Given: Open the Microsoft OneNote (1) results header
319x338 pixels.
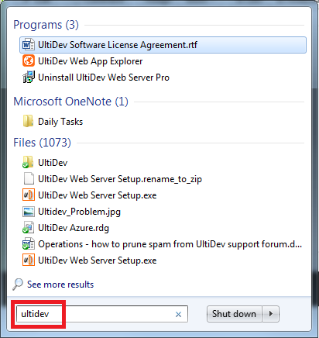Looking at the screenshot, I should click(x=70, y=102).
